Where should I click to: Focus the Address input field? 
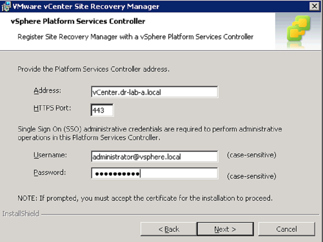click(155, 92)
